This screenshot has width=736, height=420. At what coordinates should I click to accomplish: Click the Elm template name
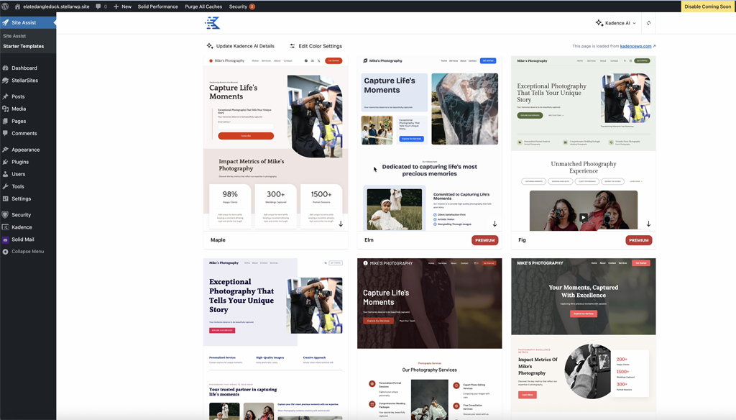point(369,240)
